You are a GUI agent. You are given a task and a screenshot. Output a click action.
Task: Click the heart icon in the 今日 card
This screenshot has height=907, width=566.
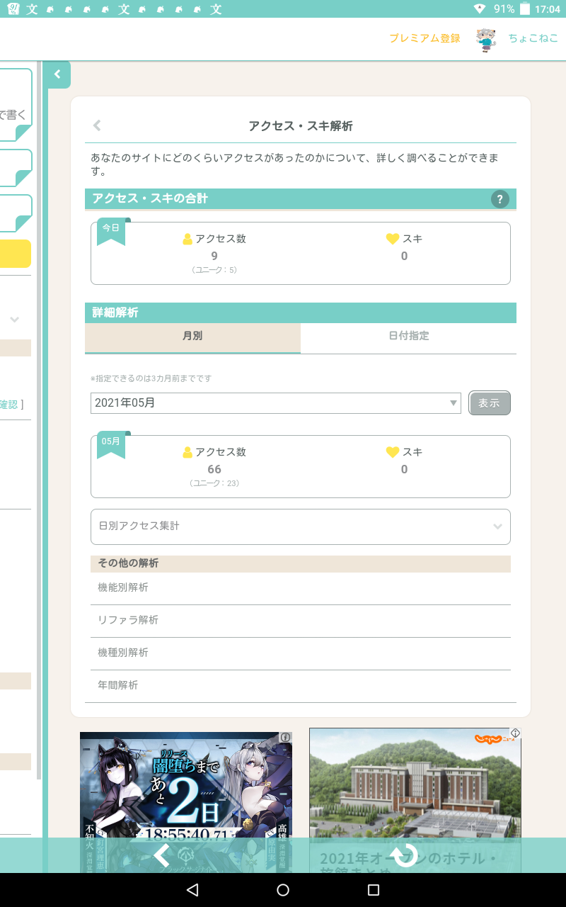[393, 240]
